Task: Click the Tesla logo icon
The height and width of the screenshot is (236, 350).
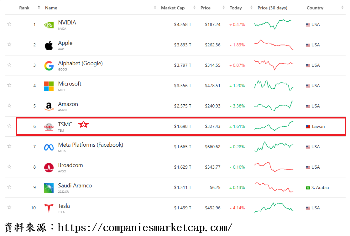Action: pos(49,208)
